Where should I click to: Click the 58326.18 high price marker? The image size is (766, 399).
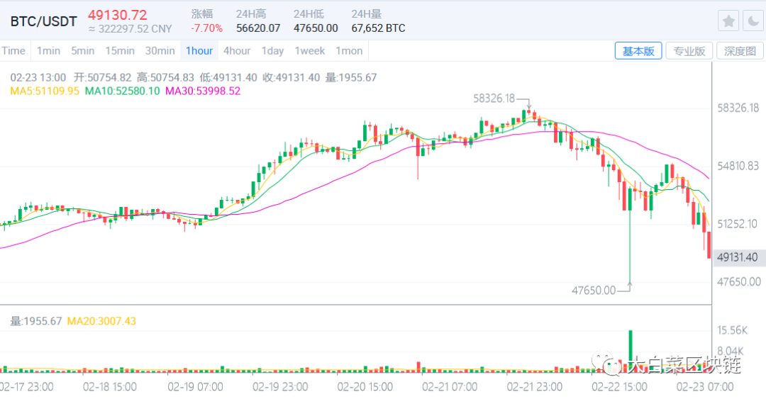tap(494, 99)
